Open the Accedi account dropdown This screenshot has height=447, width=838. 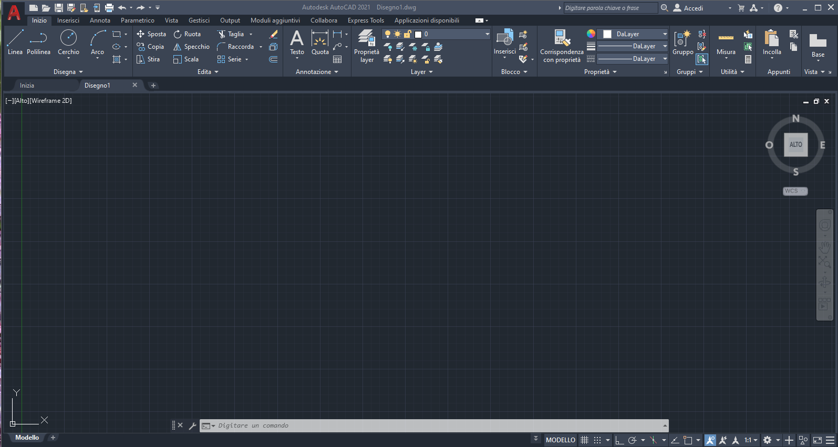point(702,8)
